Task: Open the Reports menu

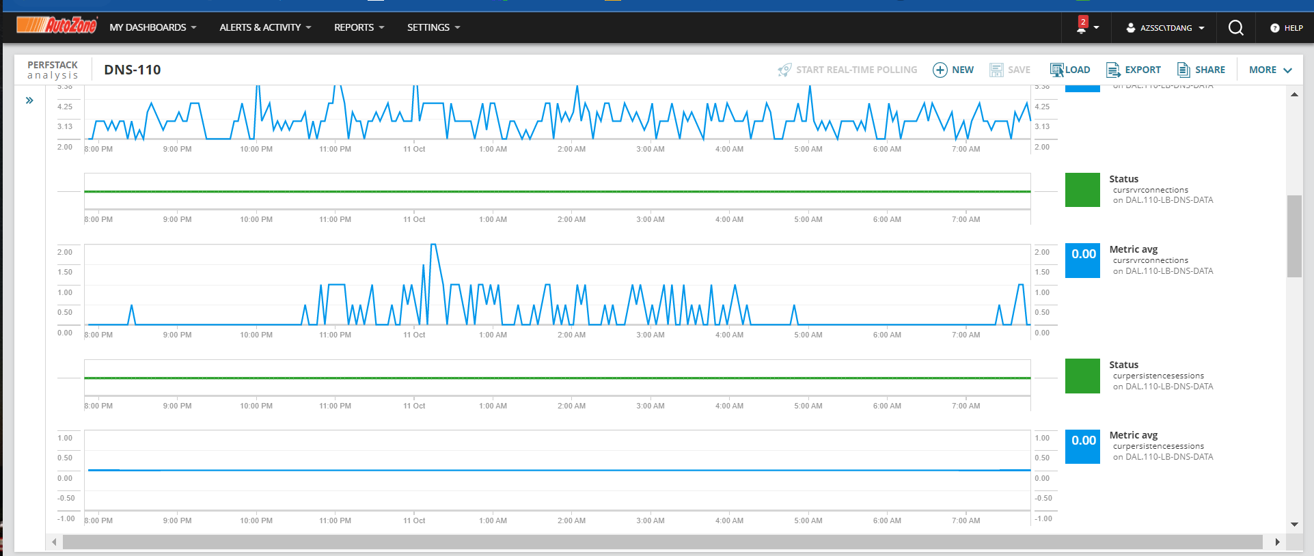Action: [359, 27]
